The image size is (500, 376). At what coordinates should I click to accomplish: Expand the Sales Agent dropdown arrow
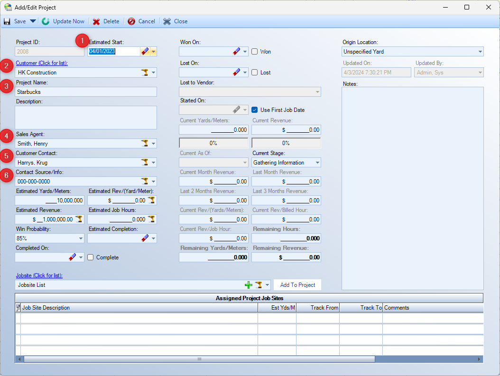tap(153, 144)
